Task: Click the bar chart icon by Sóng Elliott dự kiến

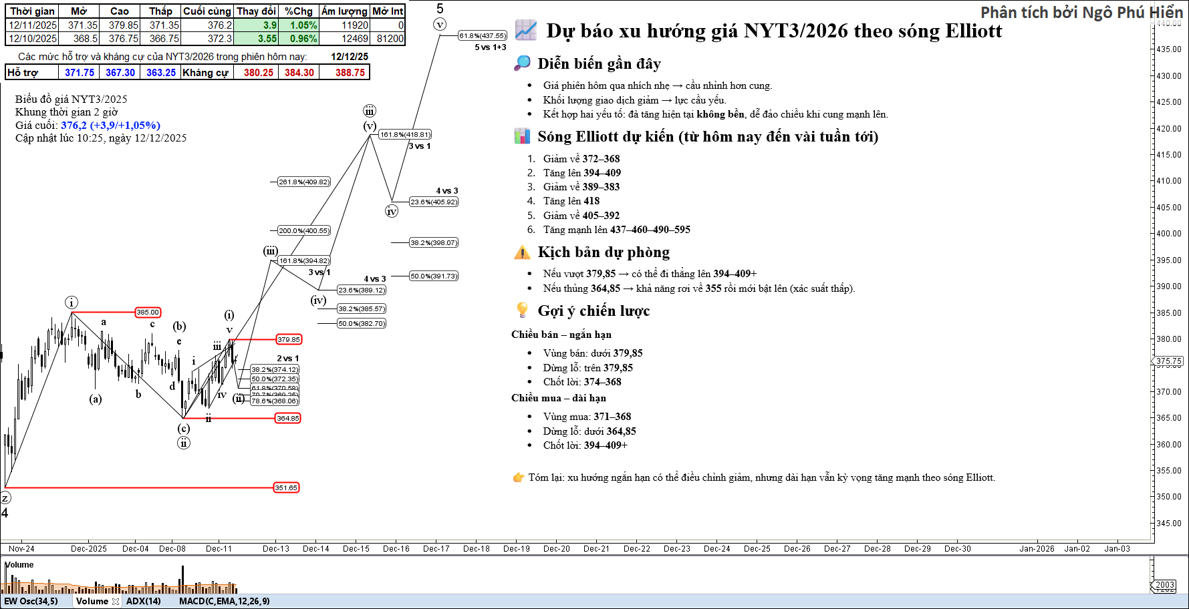Action: (x=522, y=136)
